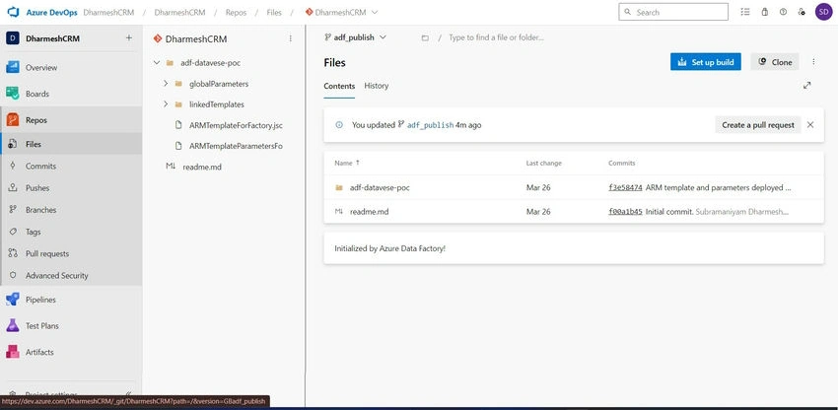
Task: Open the help question mark icon
Action: tap(783, 12)
